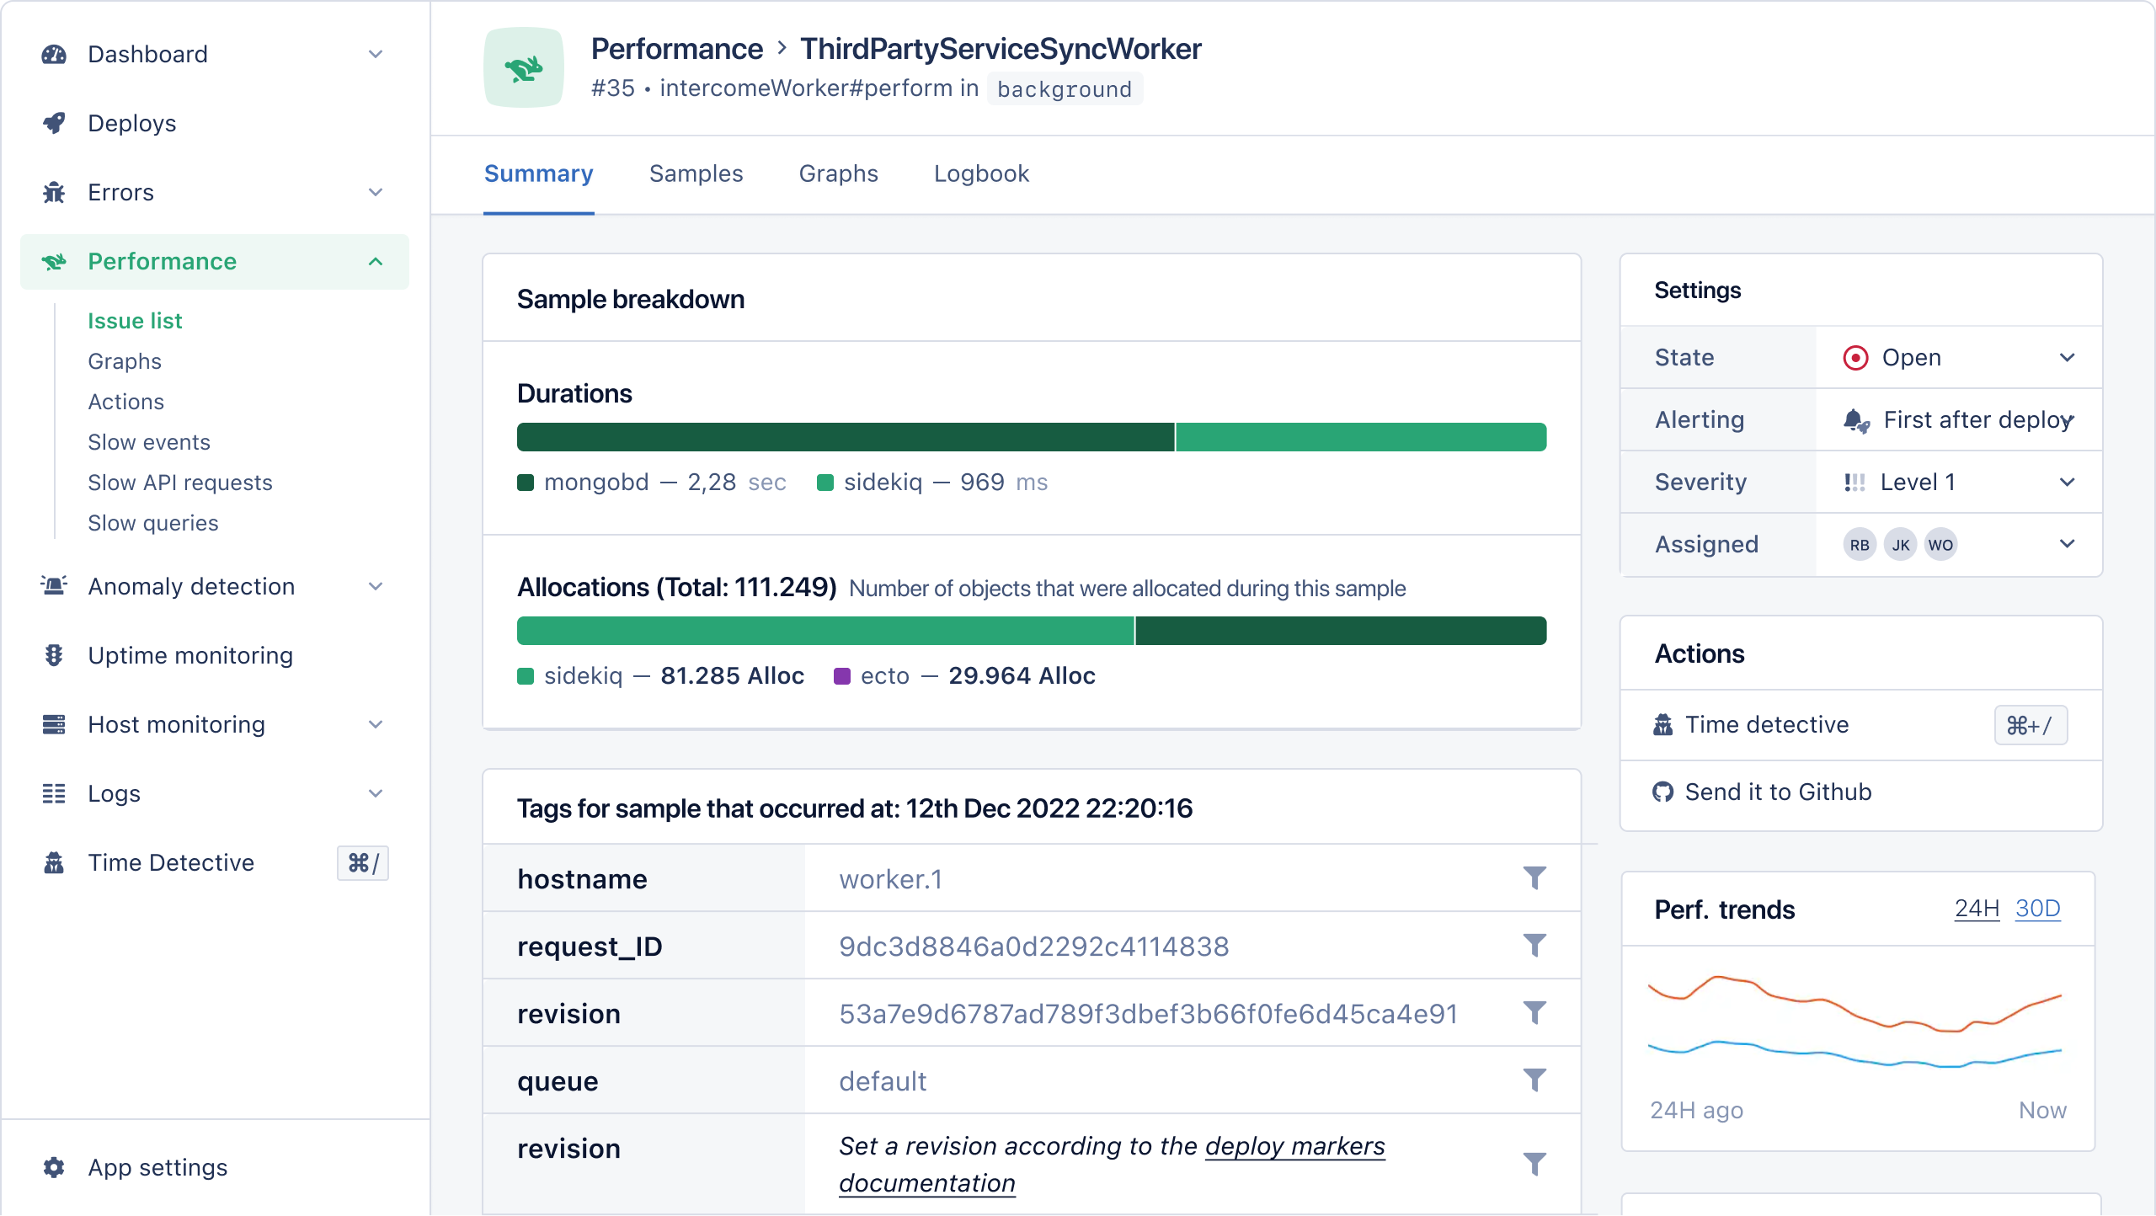The image size is (2156, 1216).
Task: Collapse the Performance sidebar section
Action: click(376, 261)
